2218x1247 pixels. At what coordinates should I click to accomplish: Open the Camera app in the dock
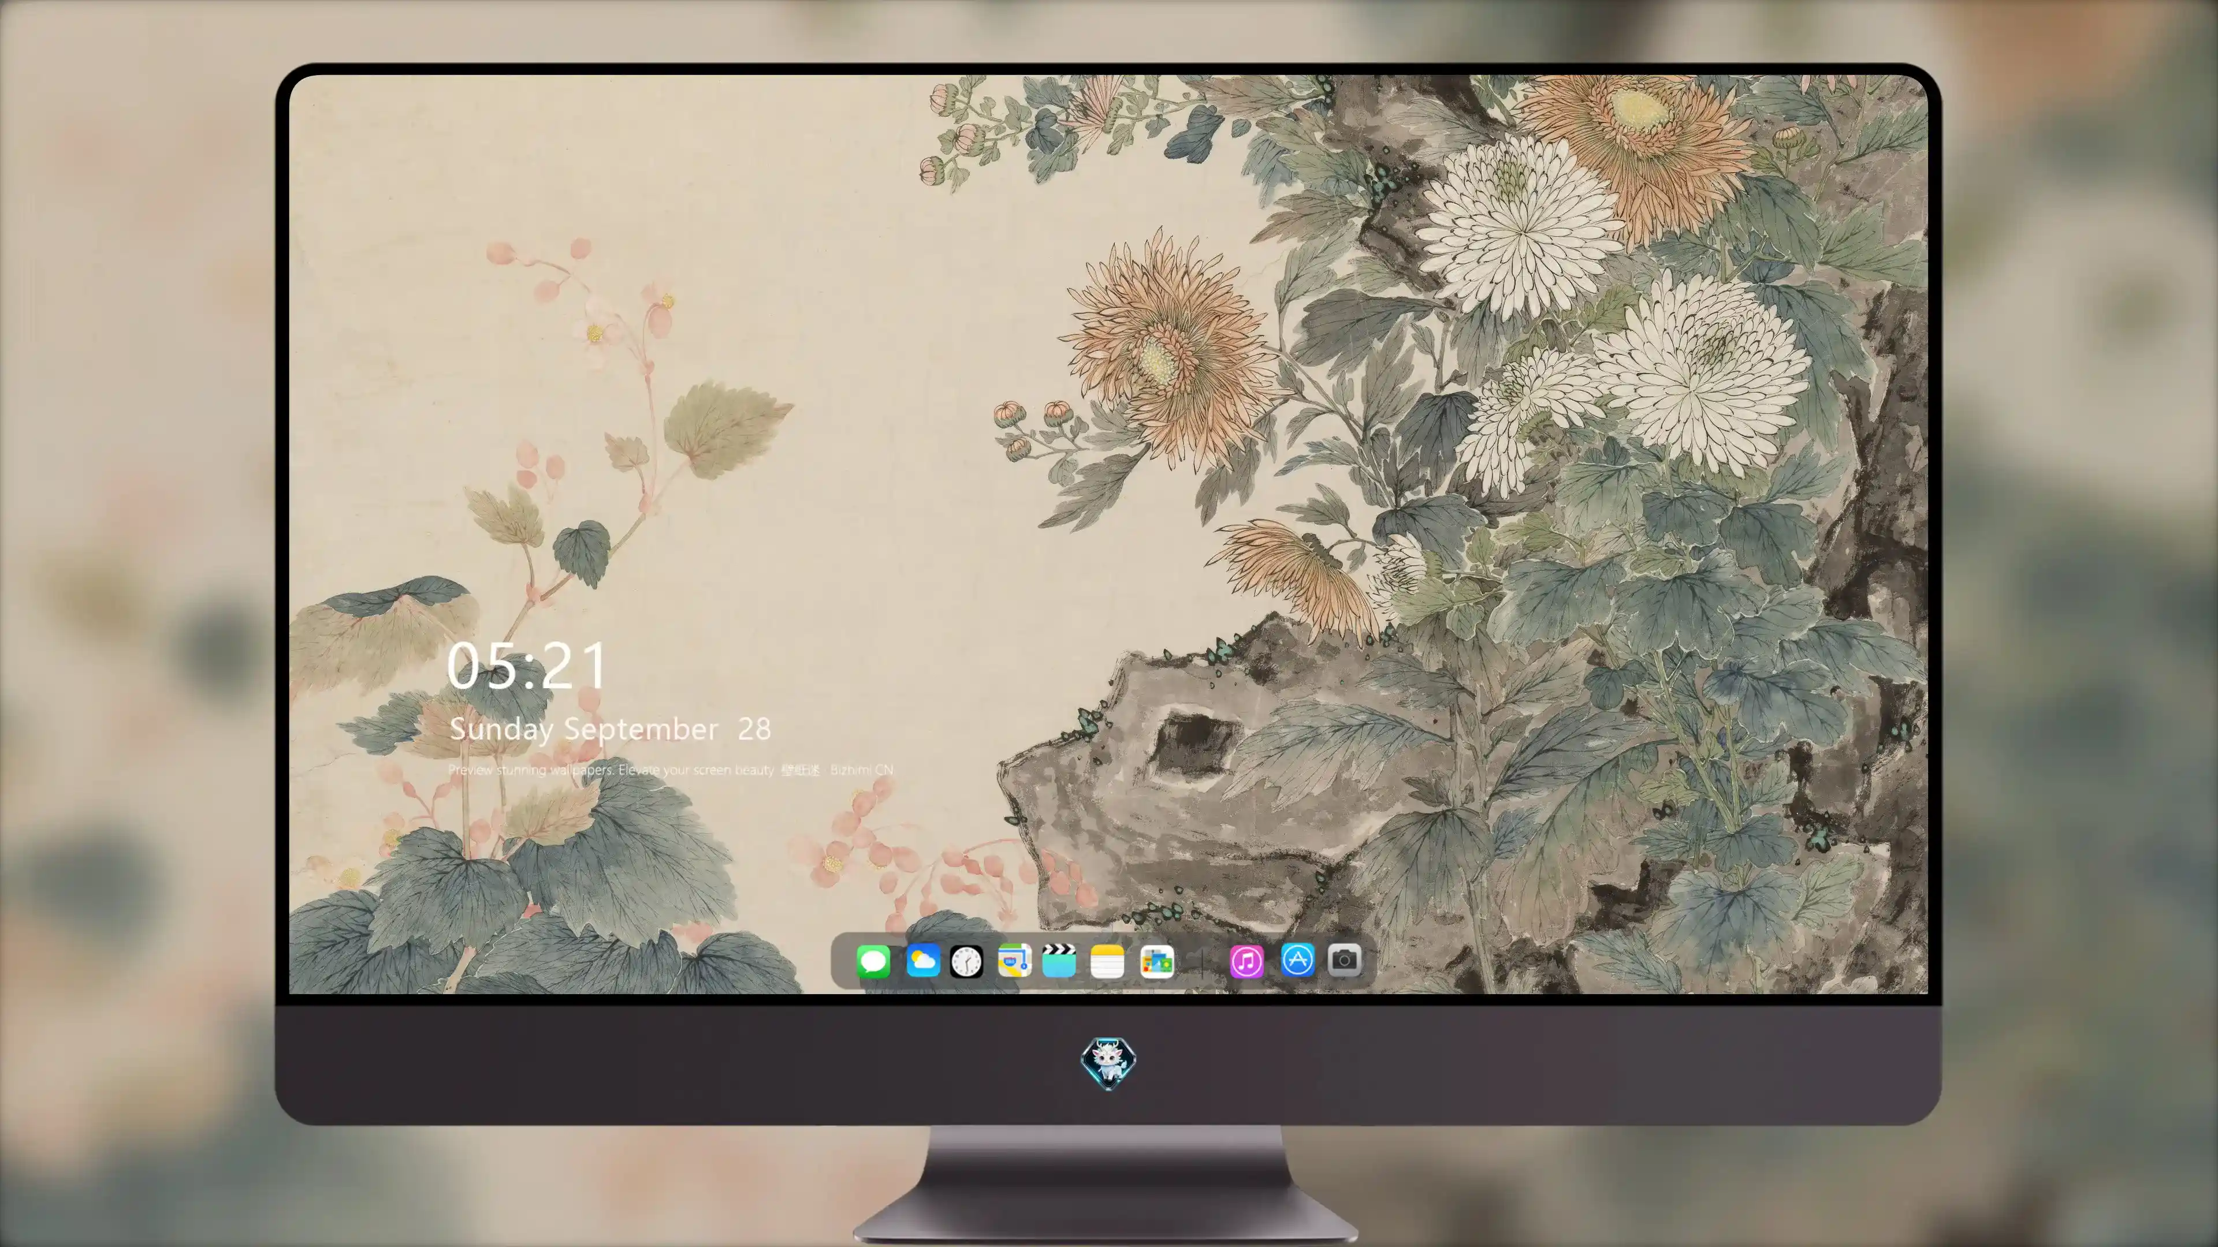click(x=1344, y=961)
